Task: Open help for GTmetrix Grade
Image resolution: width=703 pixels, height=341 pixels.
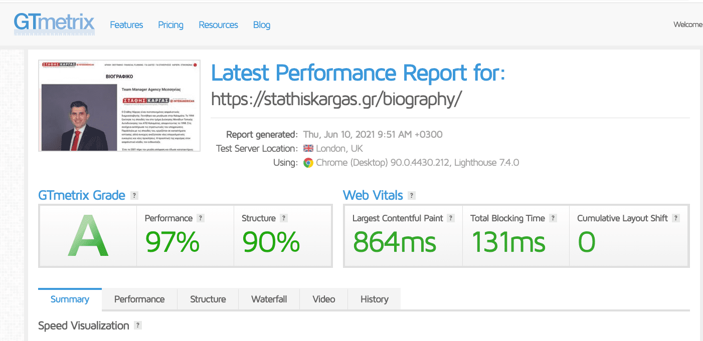Action: (x=134, y=195)
